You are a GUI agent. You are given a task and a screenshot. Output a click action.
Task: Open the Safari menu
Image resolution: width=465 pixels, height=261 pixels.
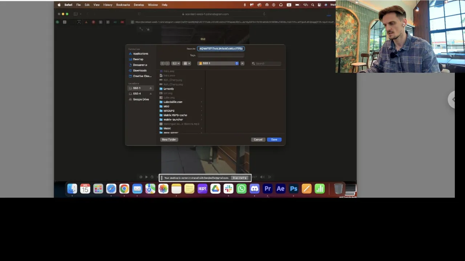[x=68, y=5]
